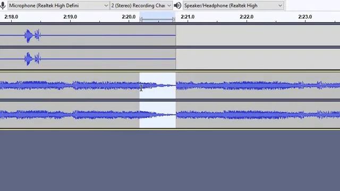Click the microphone icon near the recording device dropdown
340x191 pixels.
(3, 5)
